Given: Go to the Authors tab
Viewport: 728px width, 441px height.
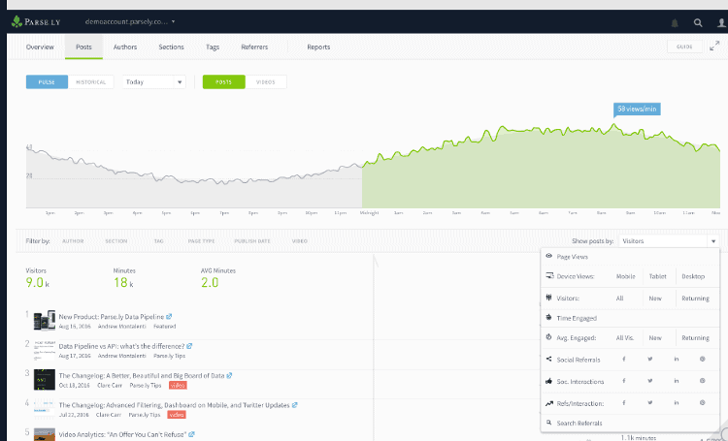Looking at the screenshot, I should [x=125, y=47].
